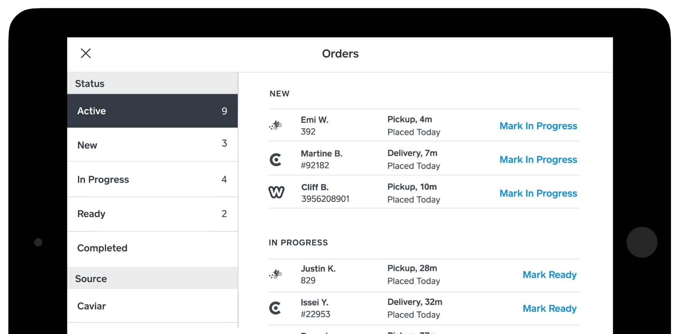This screenshot has height=334, width=679.
Task: Mark Issei Y.'s delivery as ready
Action: click(550, 308)
